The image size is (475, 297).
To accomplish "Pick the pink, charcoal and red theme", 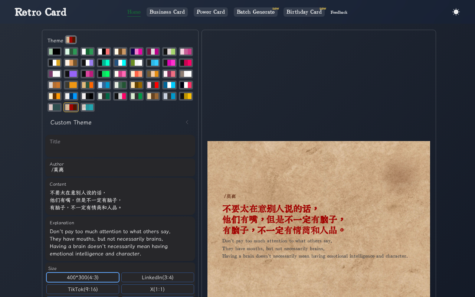I will coord(153,85).
